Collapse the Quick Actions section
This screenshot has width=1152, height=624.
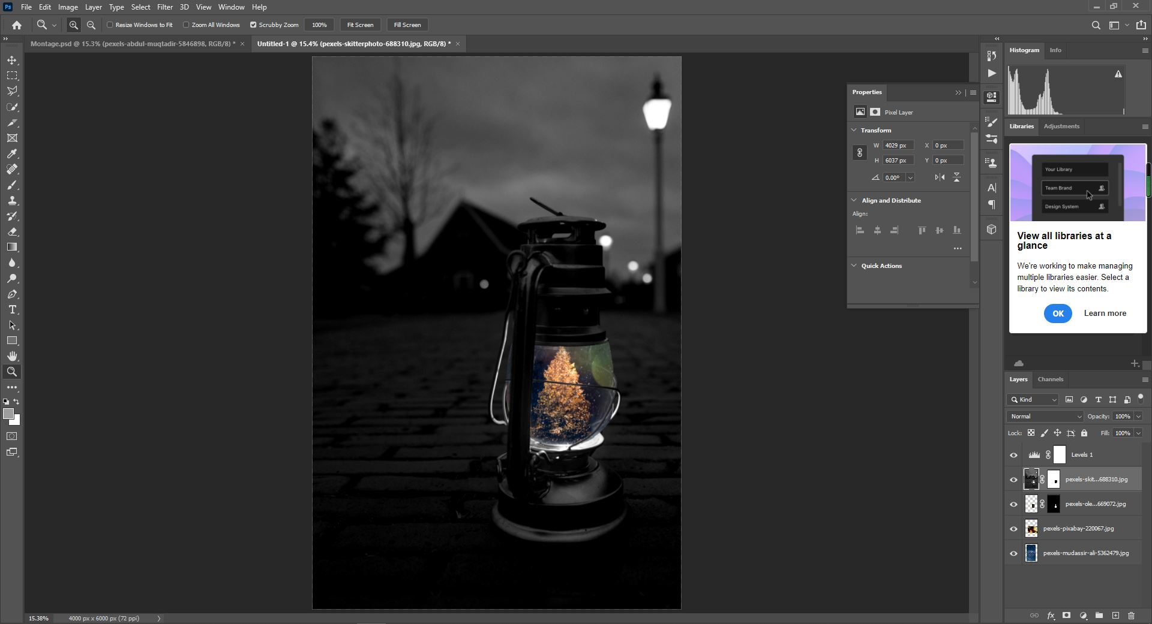point(854,266)
